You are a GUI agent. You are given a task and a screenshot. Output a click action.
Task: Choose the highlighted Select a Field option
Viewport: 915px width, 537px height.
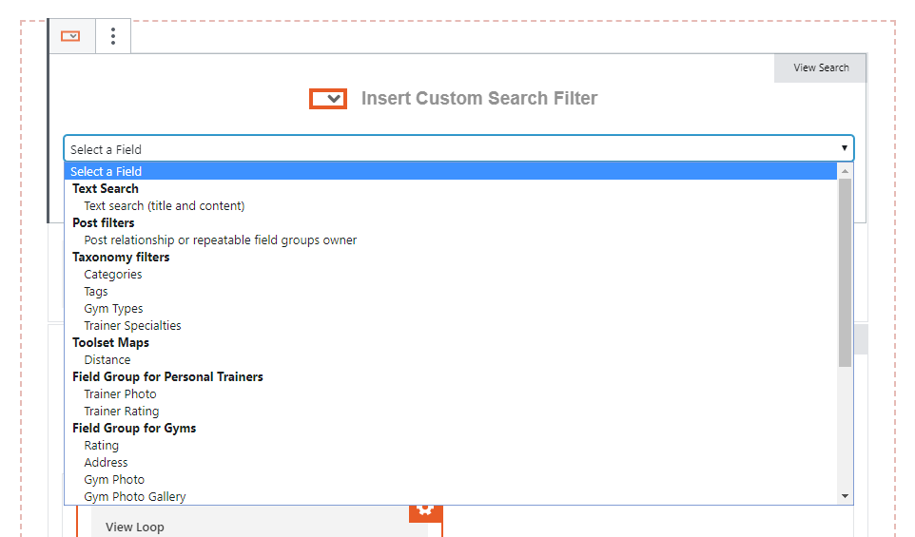(x=451, y=171)
